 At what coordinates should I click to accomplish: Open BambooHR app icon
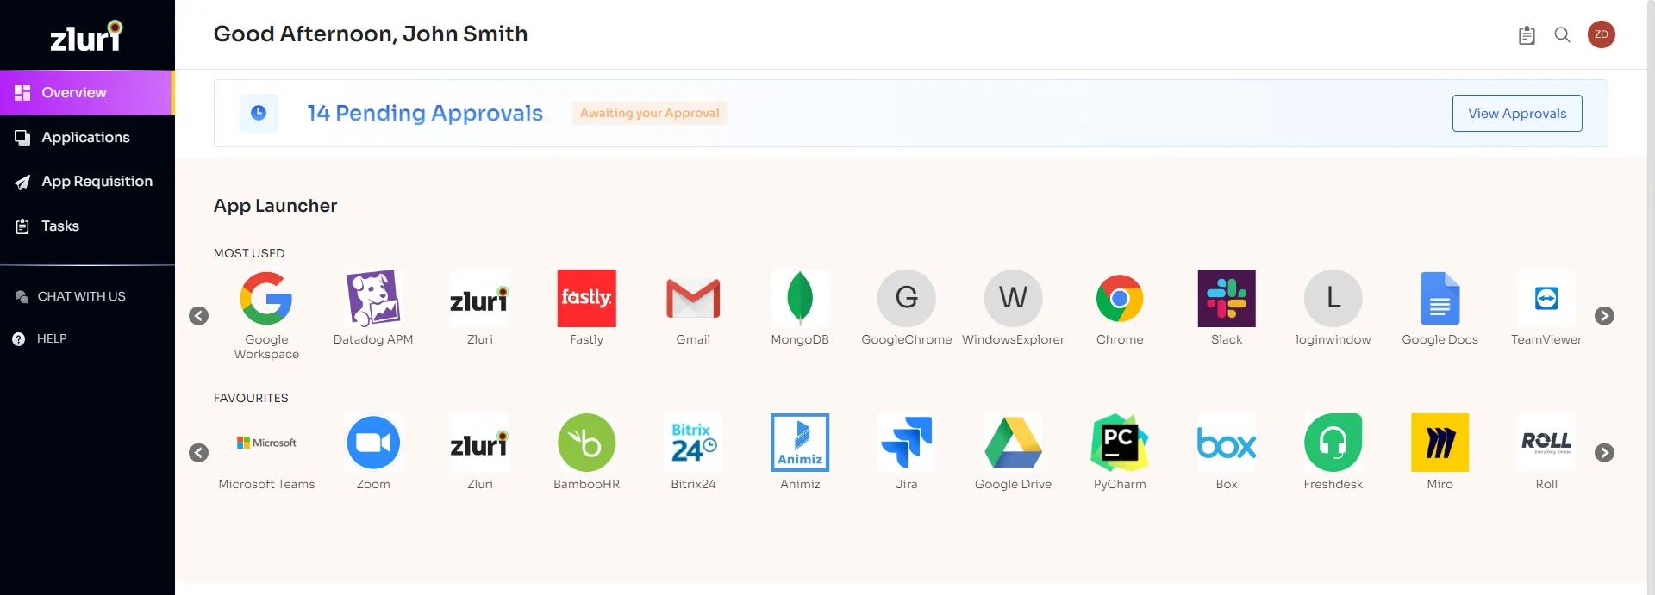coord(587,443)
